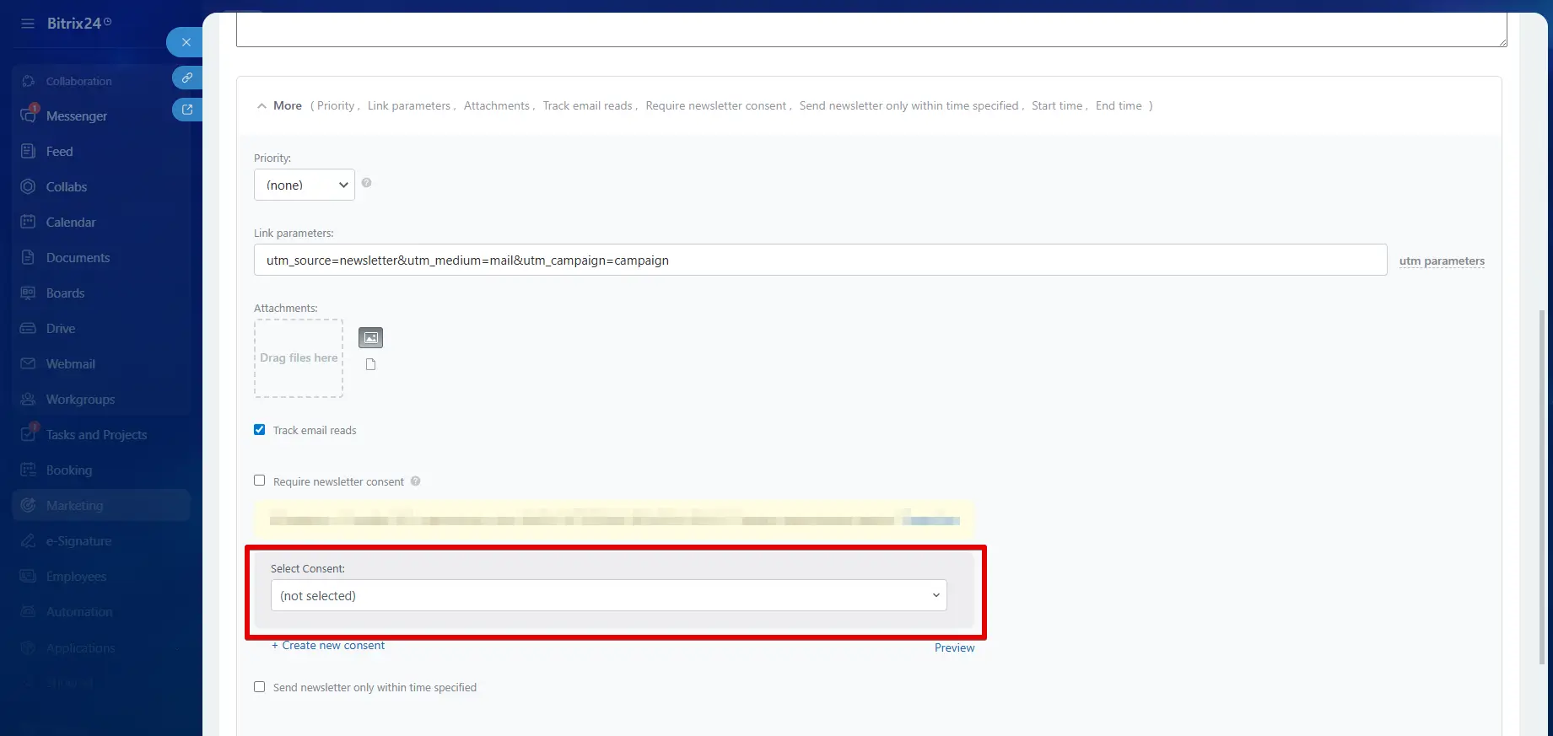Attach a file via document icon
The width and height of the screenshot is (1553, 736).
[370, 364]
